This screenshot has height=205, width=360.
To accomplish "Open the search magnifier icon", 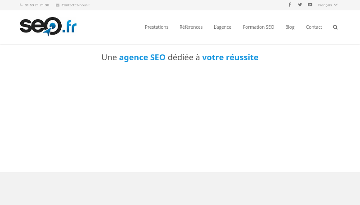I will [335, 27].
